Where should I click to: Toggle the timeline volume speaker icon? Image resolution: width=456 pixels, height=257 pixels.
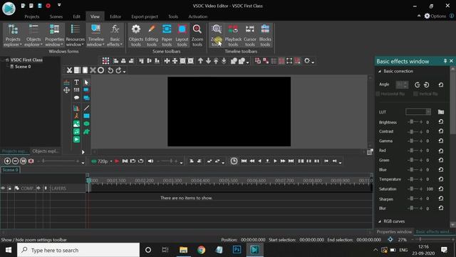(x=150, y=161)
